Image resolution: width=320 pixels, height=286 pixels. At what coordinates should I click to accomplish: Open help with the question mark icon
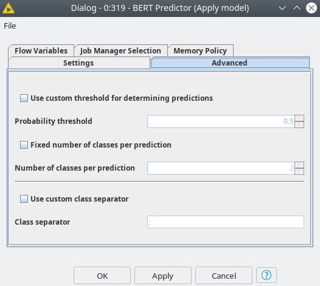266,275
